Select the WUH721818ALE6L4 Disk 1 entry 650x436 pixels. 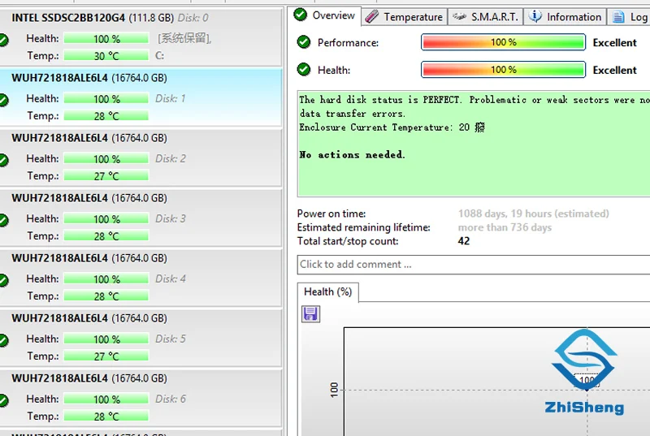point(141,97)
